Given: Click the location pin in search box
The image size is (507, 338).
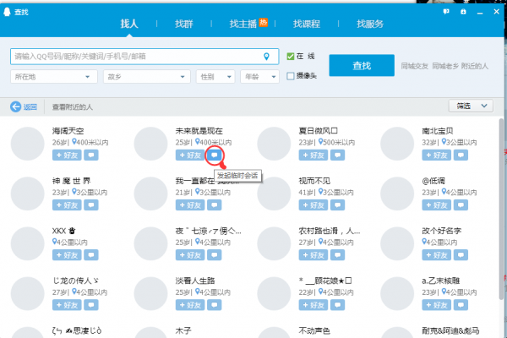Looking at the screenshot, I should [x=268, y=57].
